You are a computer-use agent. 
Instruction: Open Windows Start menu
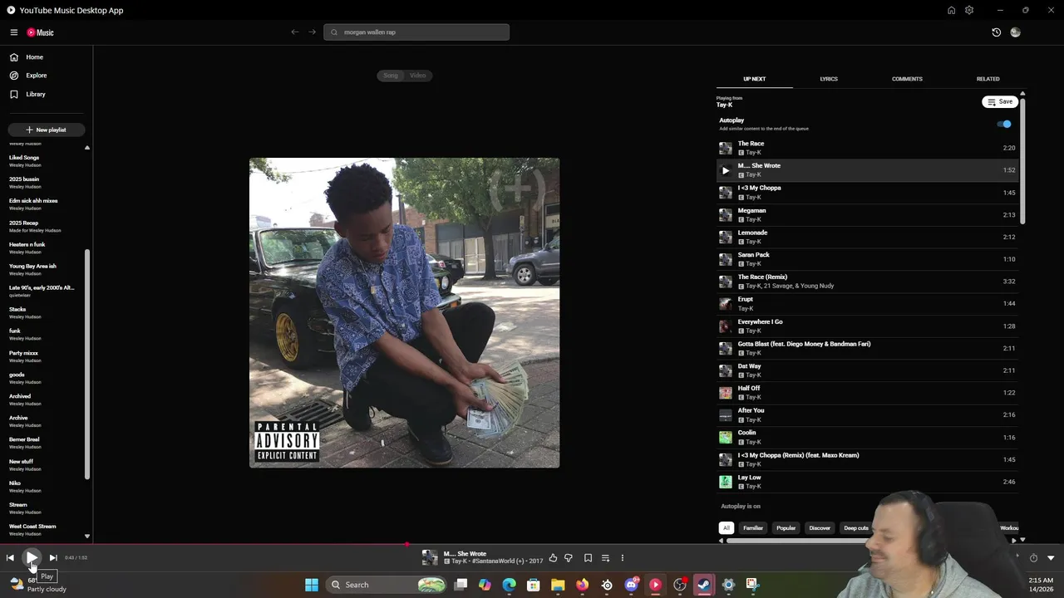coord(312,585)
